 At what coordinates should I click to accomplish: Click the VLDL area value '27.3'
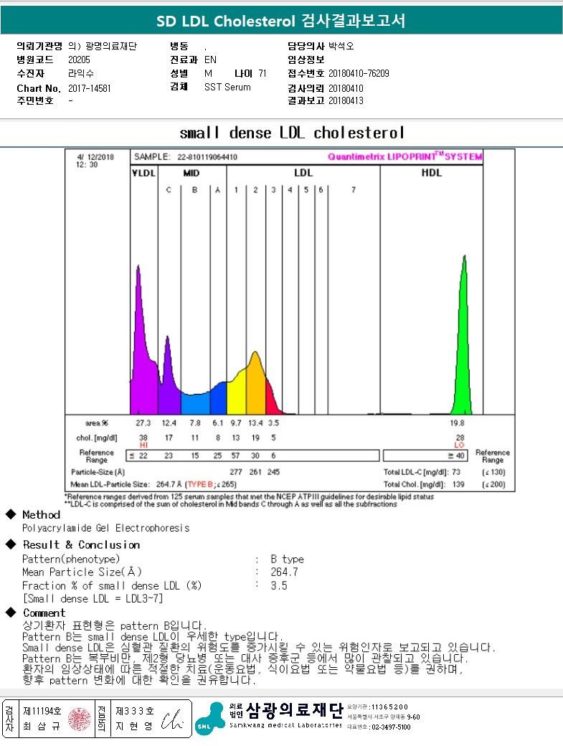(143, 422)
